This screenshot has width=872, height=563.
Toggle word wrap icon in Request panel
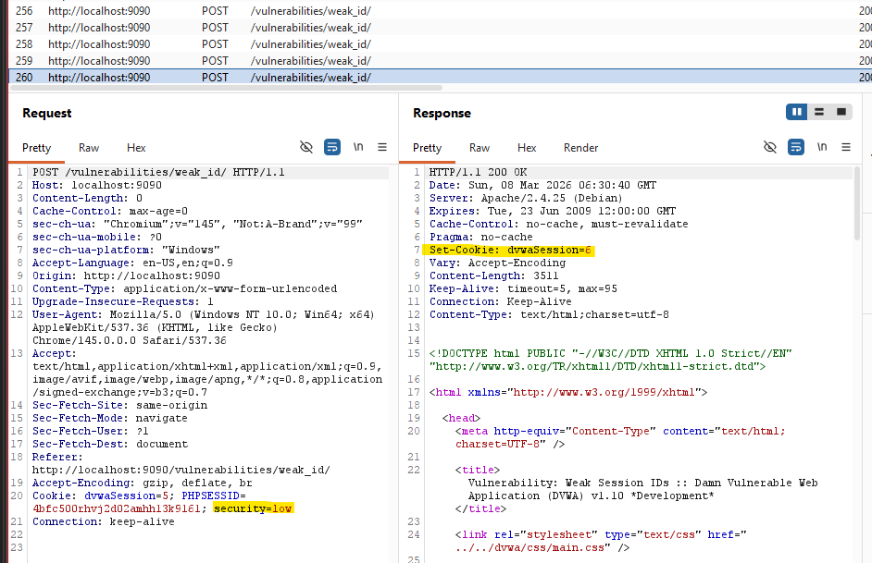pos(332,147)
